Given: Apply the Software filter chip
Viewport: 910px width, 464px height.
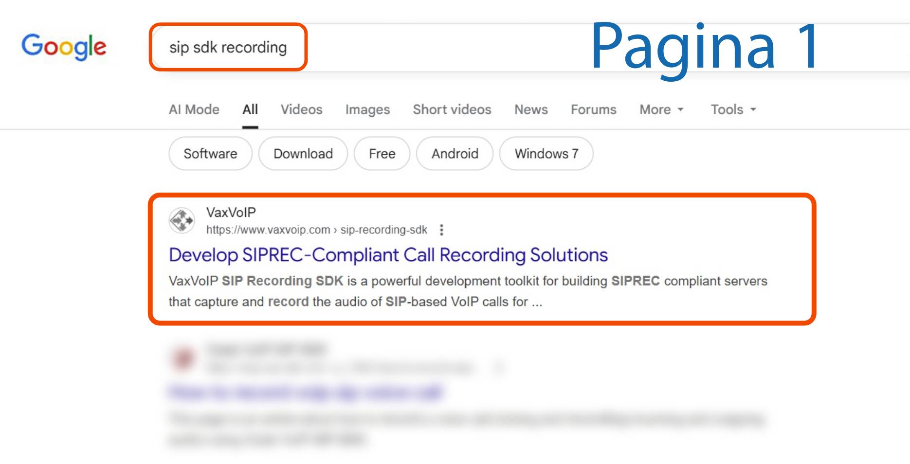Looking at the screenshot, I should [210, 154].
